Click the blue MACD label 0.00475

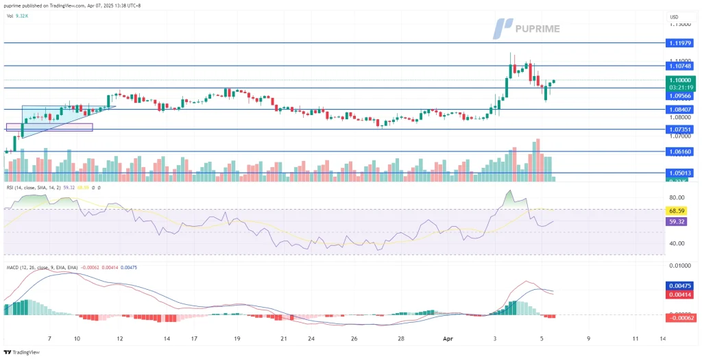pos(679,286)
